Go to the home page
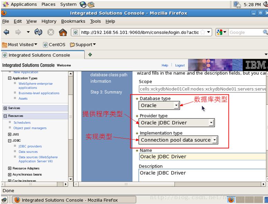The image size is (268, 204). [x=63, y=32]
